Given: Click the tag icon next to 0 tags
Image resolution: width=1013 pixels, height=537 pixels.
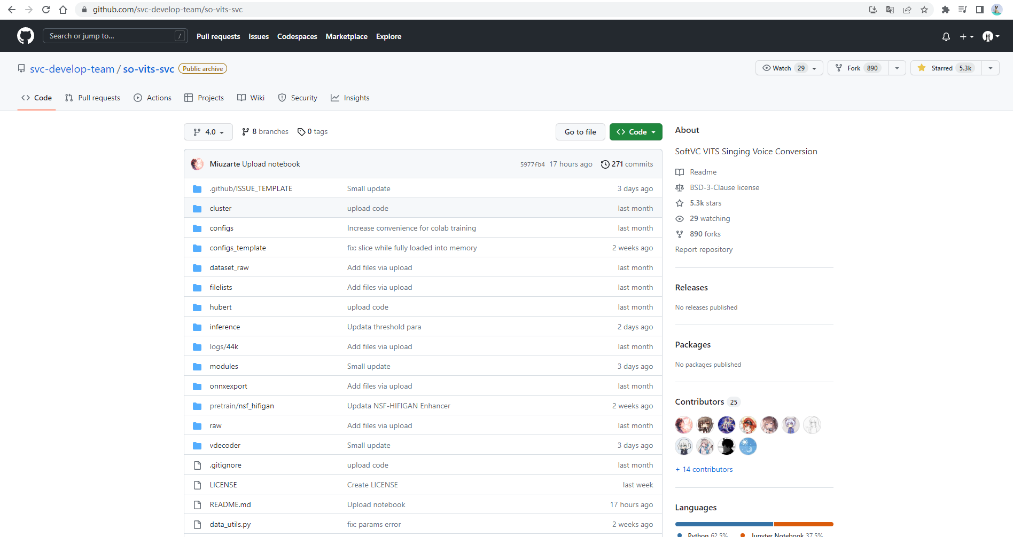Looking at the screenshot, I should 301,132.
